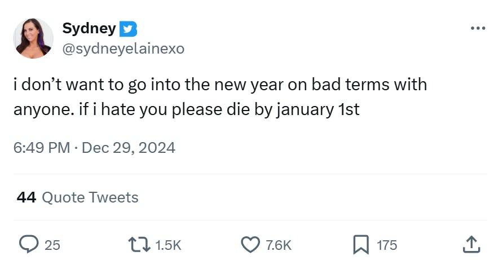494x260 pixels.
Task: Open the three-dot more options menu
Action: (x=477, y=29)
